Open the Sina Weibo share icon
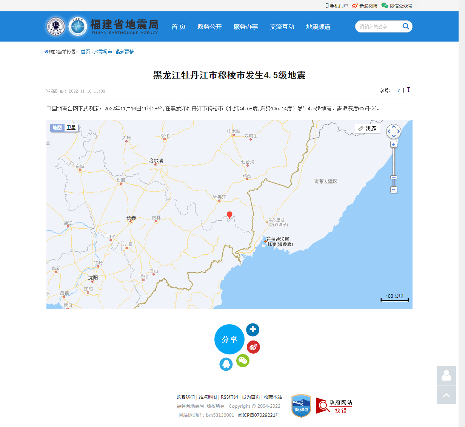Image resolution: width=465 pixels, height=427 pixels. coord(253,347)
